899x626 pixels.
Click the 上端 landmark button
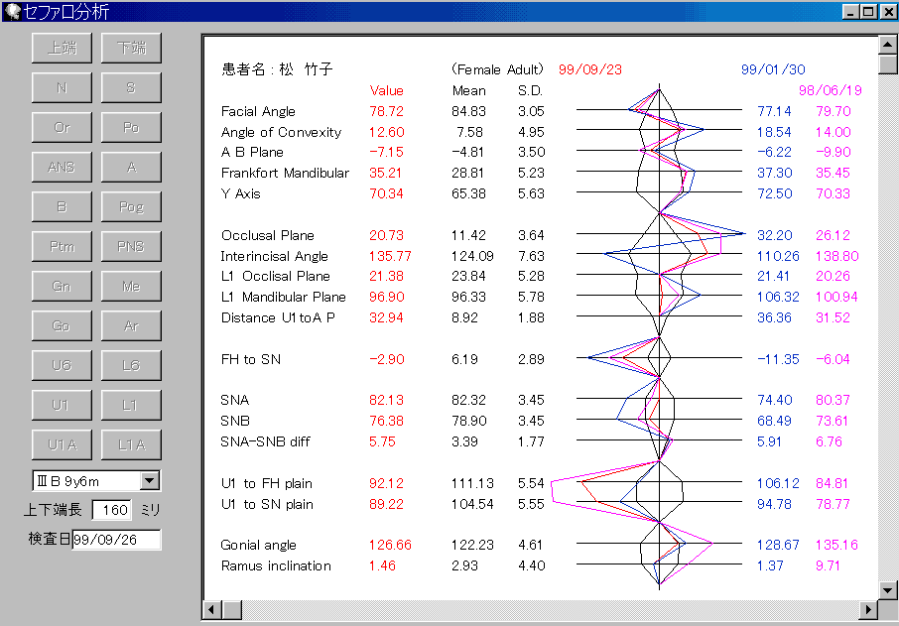[x=62, y=48]
